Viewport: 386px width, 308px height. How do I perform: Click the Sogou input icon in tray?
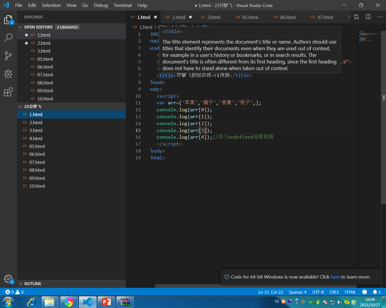click(x=283, y=301)
